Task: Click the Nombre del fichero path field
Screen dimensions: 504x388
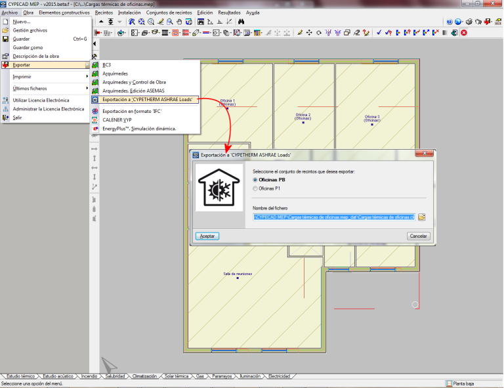Action: pyautogui.click(x=334, y=217)
